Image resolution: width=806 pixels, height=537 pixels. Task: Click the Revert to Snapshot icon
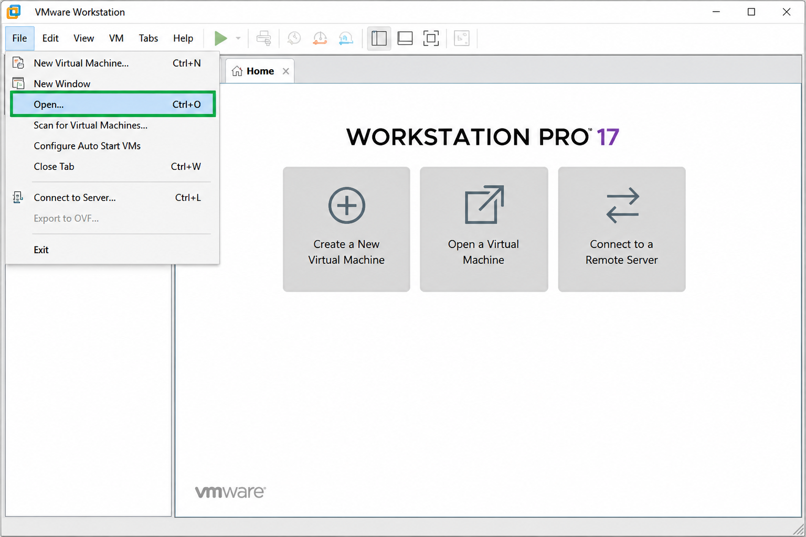320,38
